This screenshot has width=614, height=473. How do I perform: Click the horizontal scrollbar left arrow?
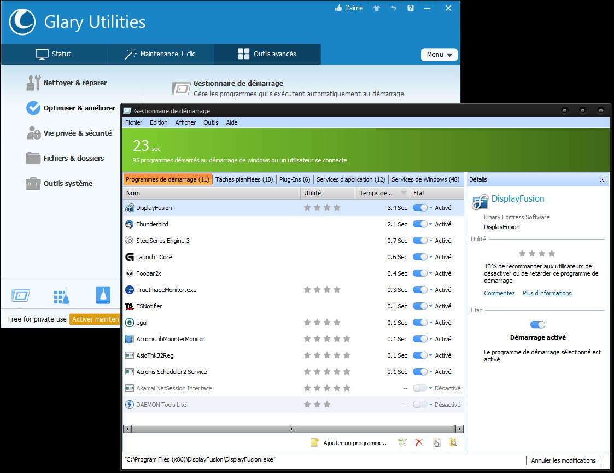[127, 429]
